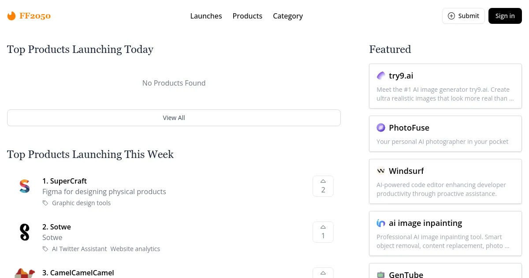Image resolution: width=529 pixels, height=278 pixels.
Task: Click the FF2050 flame logo icon
Action: (x=11, y=16)
